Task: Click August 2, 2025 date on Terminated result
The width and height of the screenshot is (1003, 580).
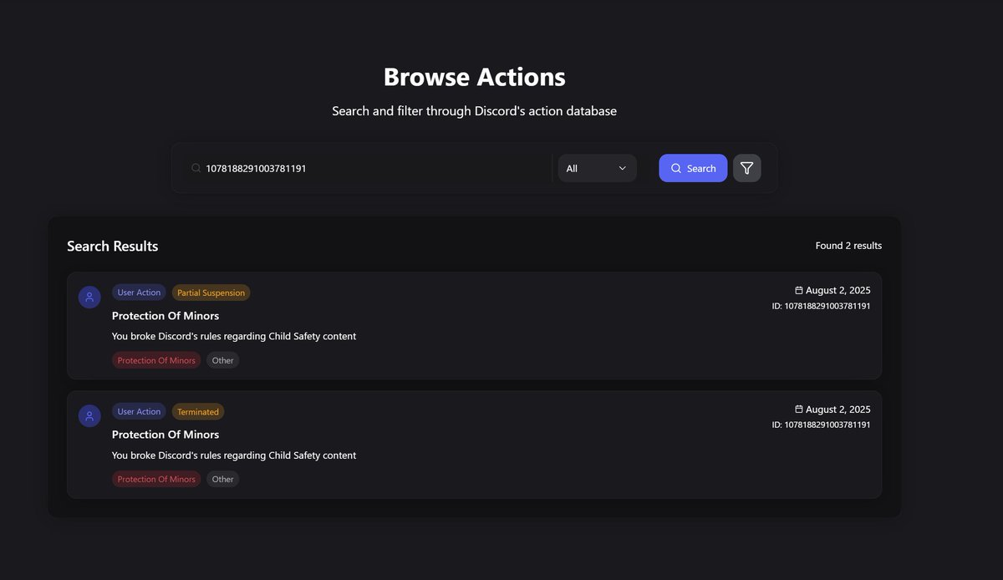Action: pos(838,410)
